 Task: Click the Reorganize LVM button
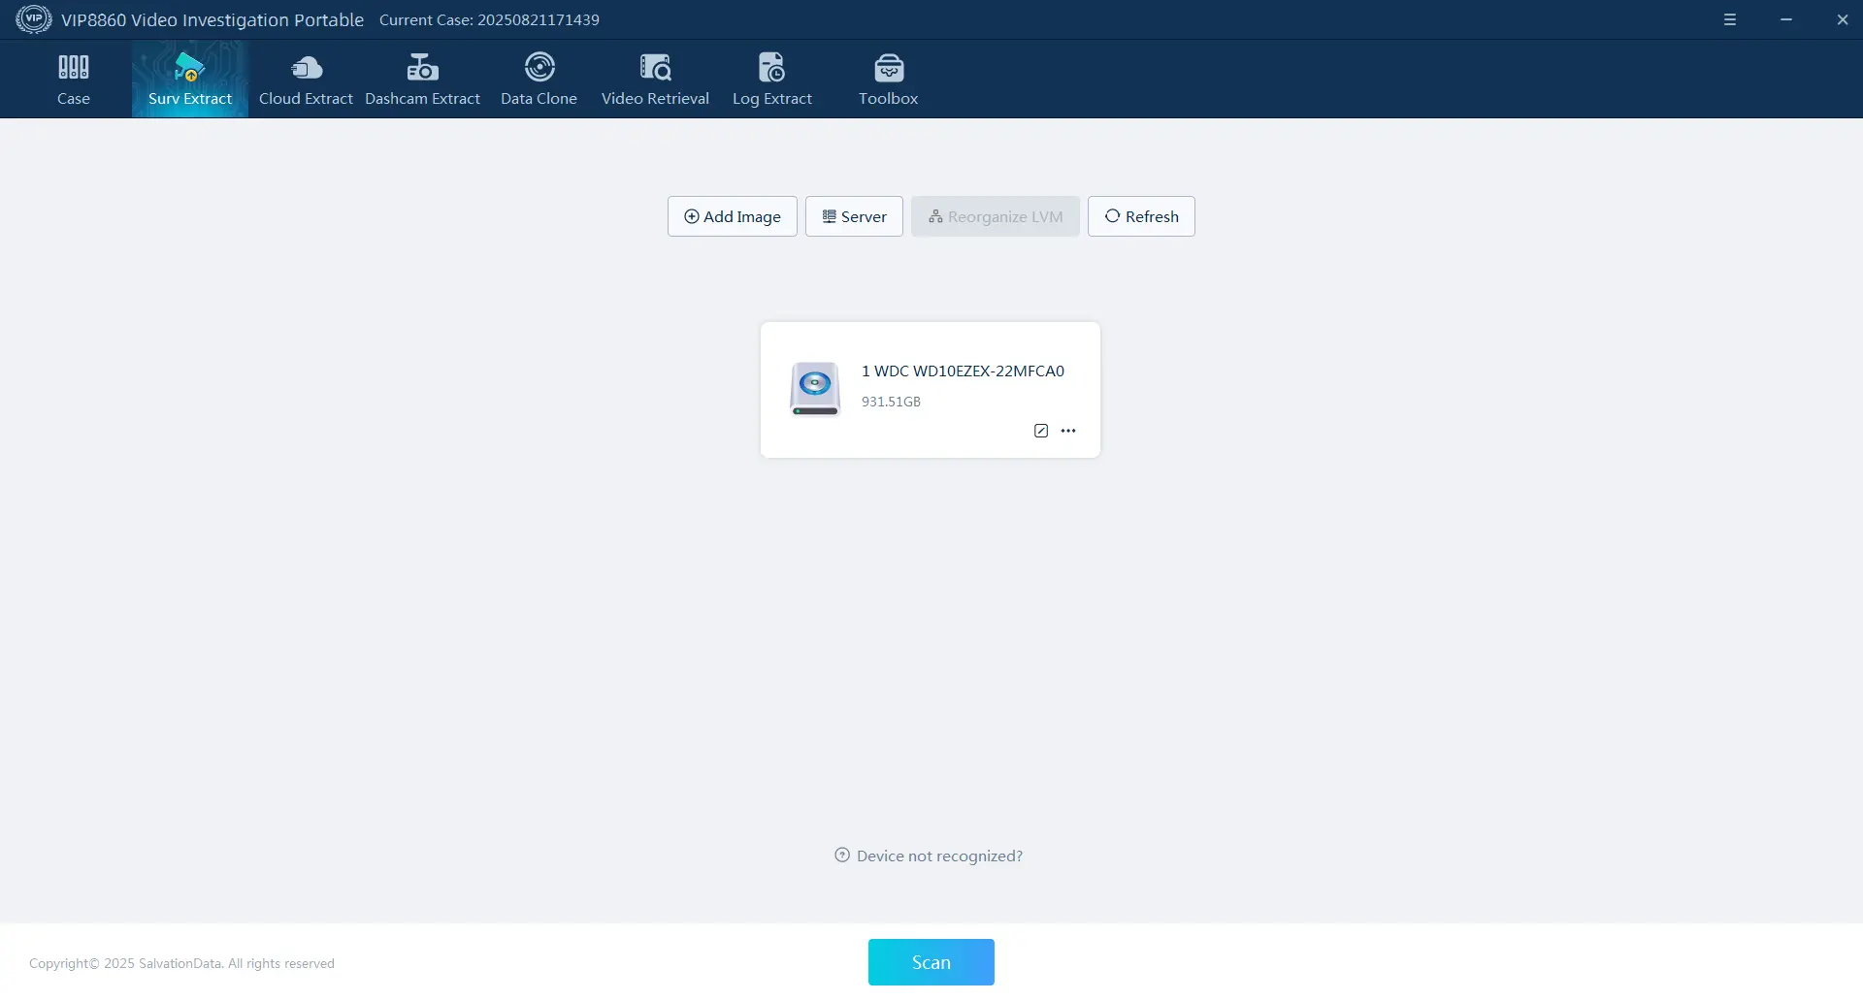click(x=995, y=216)
